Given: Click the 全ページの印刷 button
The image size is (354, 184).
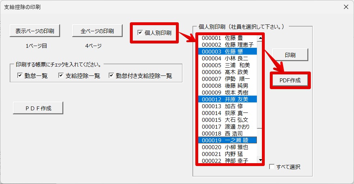Looking at the screenshot, I should (x=97, y=31).
